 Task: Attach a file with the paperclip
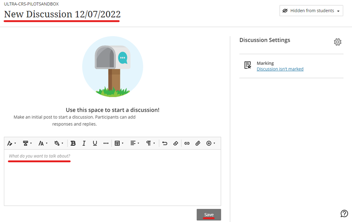click(198, 143)
